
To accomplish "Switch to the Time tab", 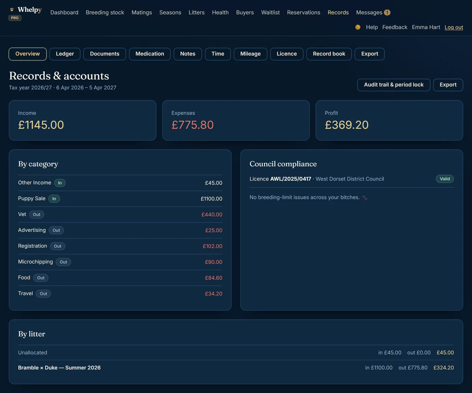I will coord(218,54).
